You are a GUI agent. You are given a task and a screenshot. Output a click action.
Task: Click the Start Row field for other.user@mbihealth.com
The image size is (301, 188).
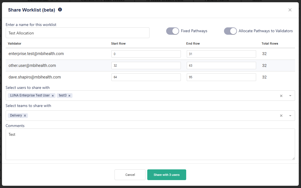pyautogui.click(x=146, y=65)
